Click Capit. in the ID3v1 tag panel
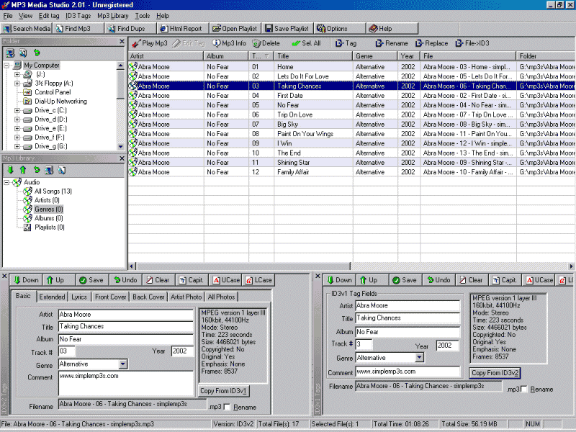This screenshot has width=576, height=432. [505, 280]
